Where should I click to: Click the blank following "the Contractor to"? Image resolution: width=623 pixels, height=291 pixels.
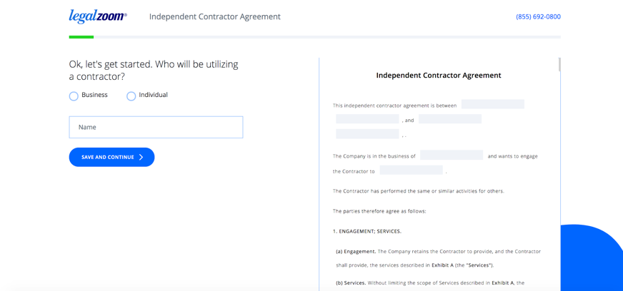[x=412, y=170]
